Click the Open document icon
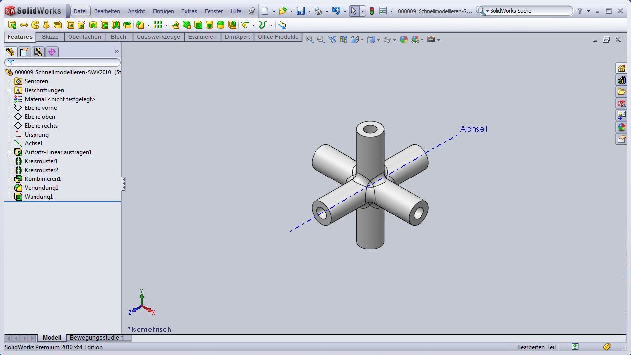This screenshot has width=631, height=355. click(282, 11)
